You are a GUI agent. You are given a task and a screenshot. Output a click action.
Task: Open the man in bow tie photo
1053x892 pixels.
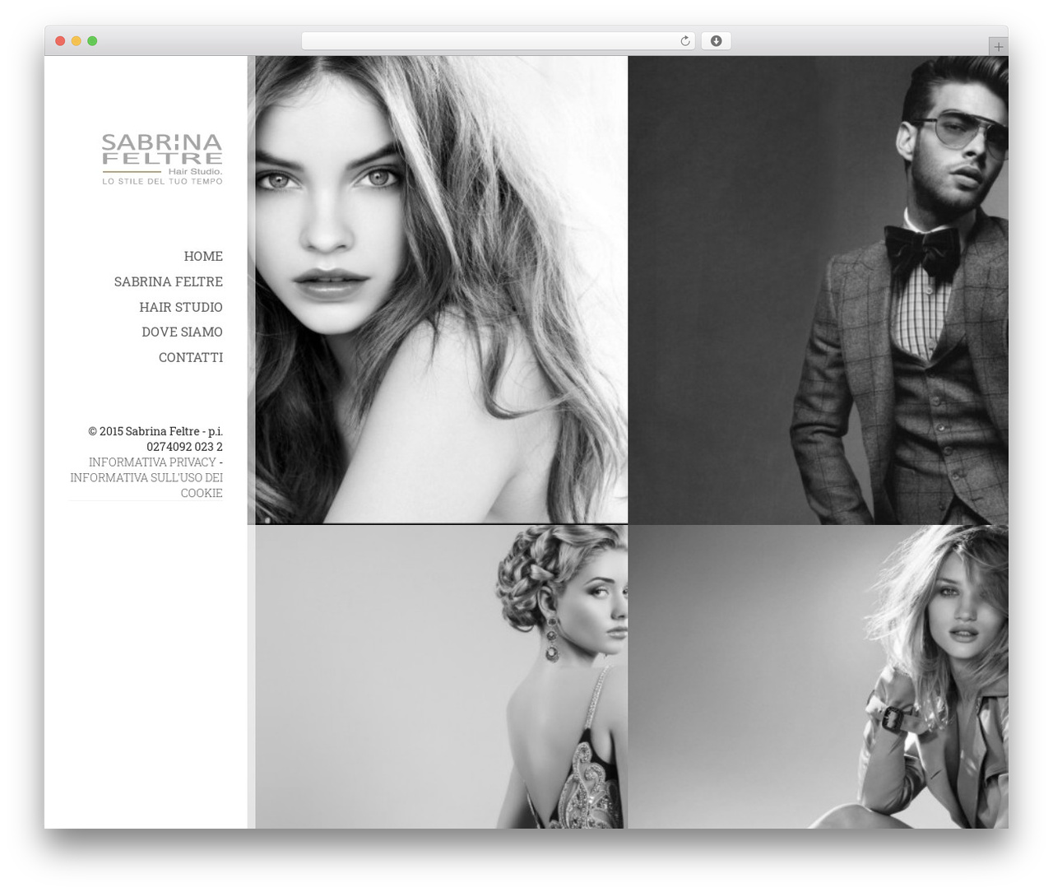(x=818, y=290)
